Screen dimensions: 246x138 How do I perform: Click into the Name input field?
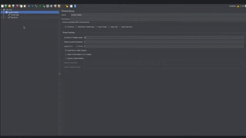[158, 15]
